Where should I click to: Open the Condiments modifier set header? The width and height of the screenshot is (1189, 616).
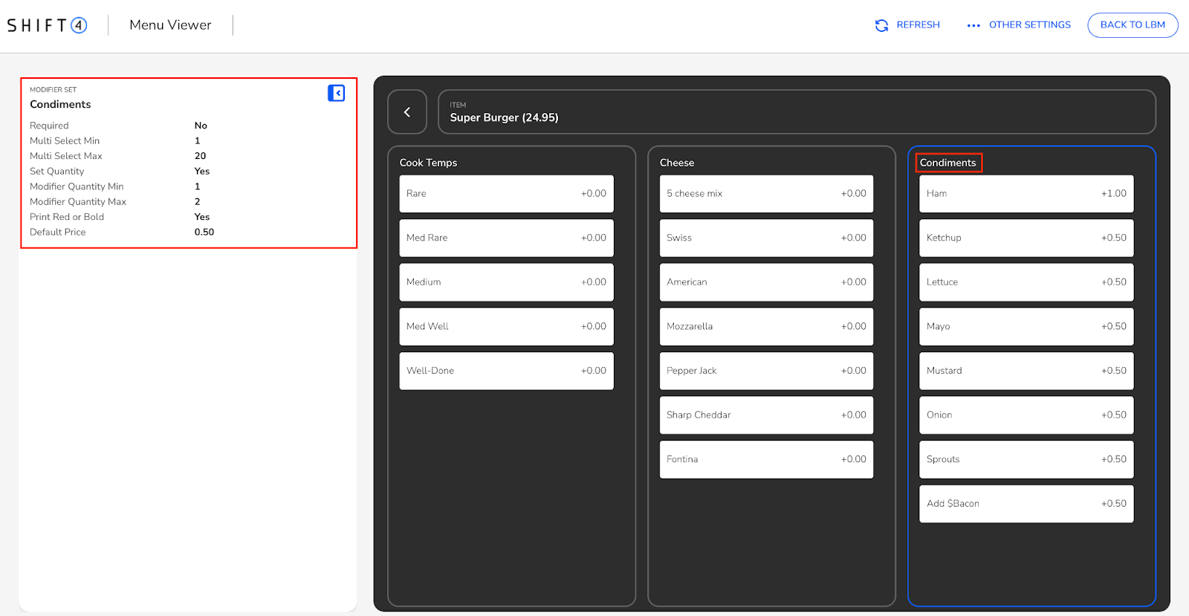pos(947,163)
